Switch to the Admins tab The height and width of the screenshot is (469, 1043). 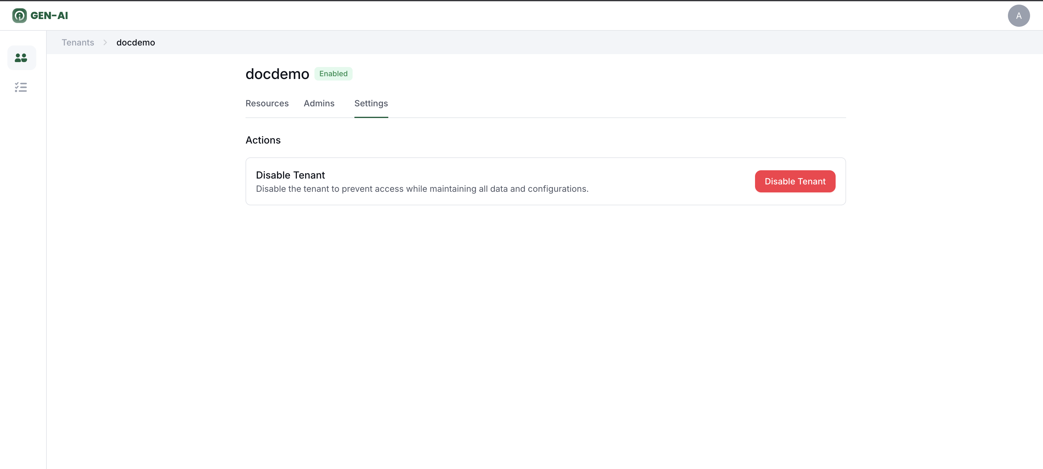(x=319, y=104)
